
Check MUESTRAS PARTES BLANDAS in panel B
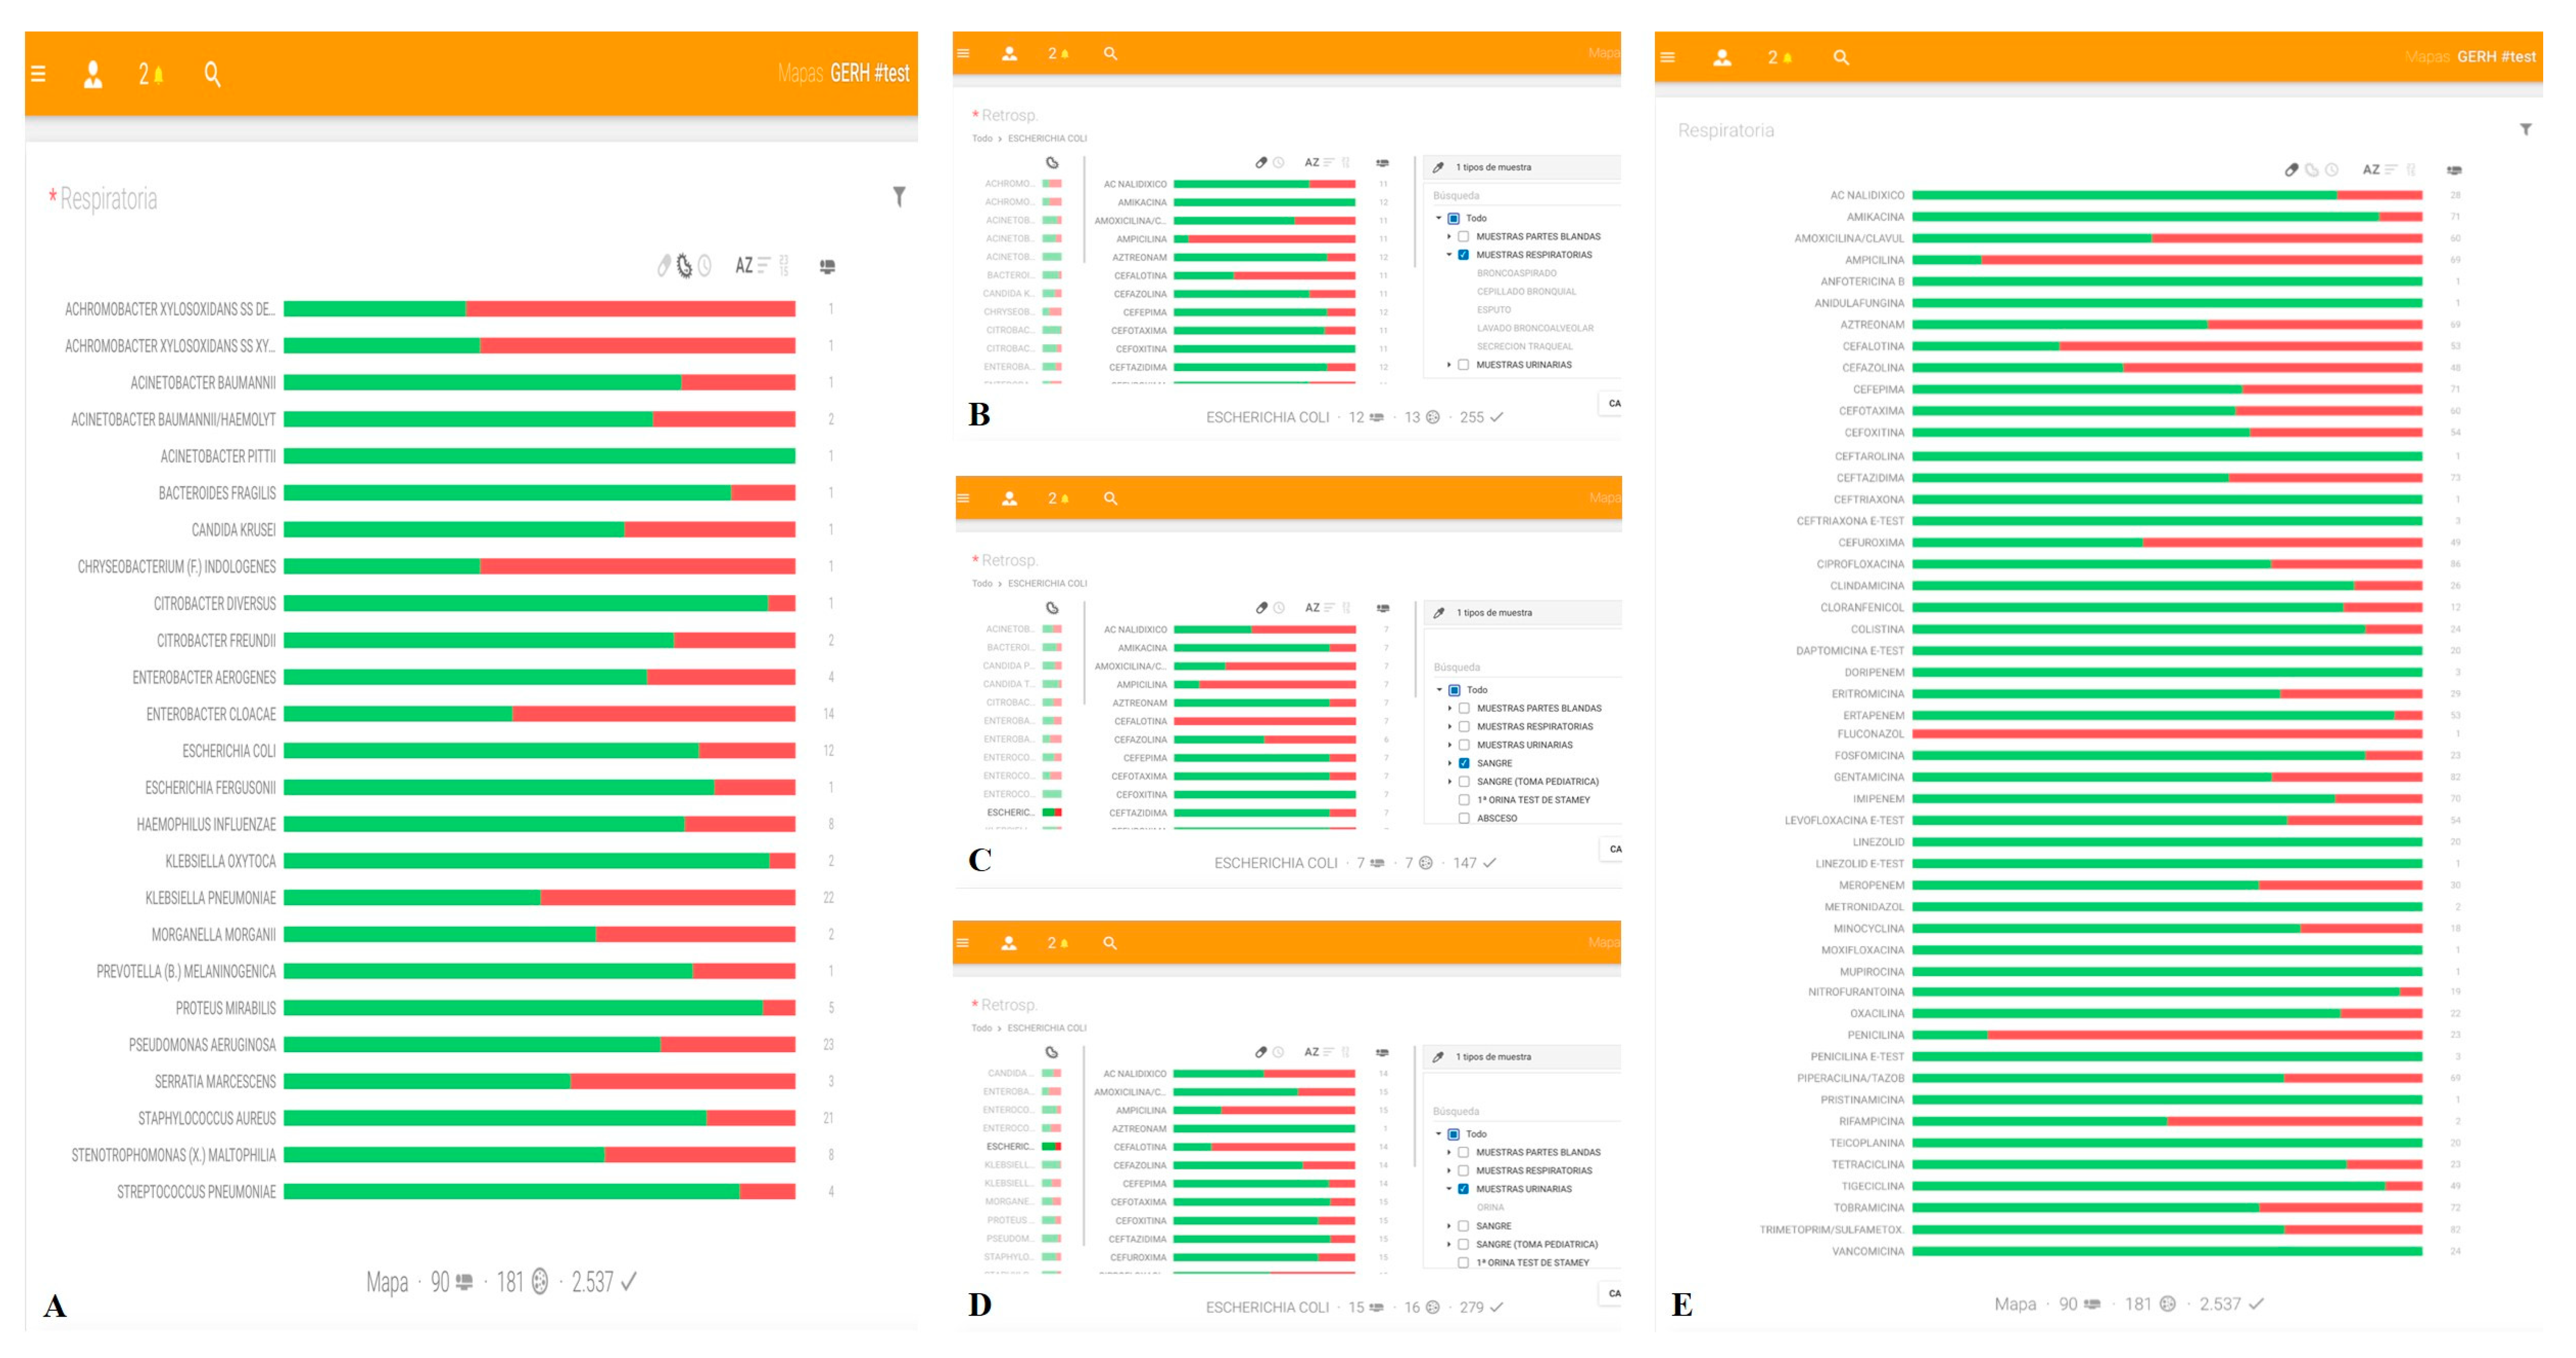coord(1463,237)
